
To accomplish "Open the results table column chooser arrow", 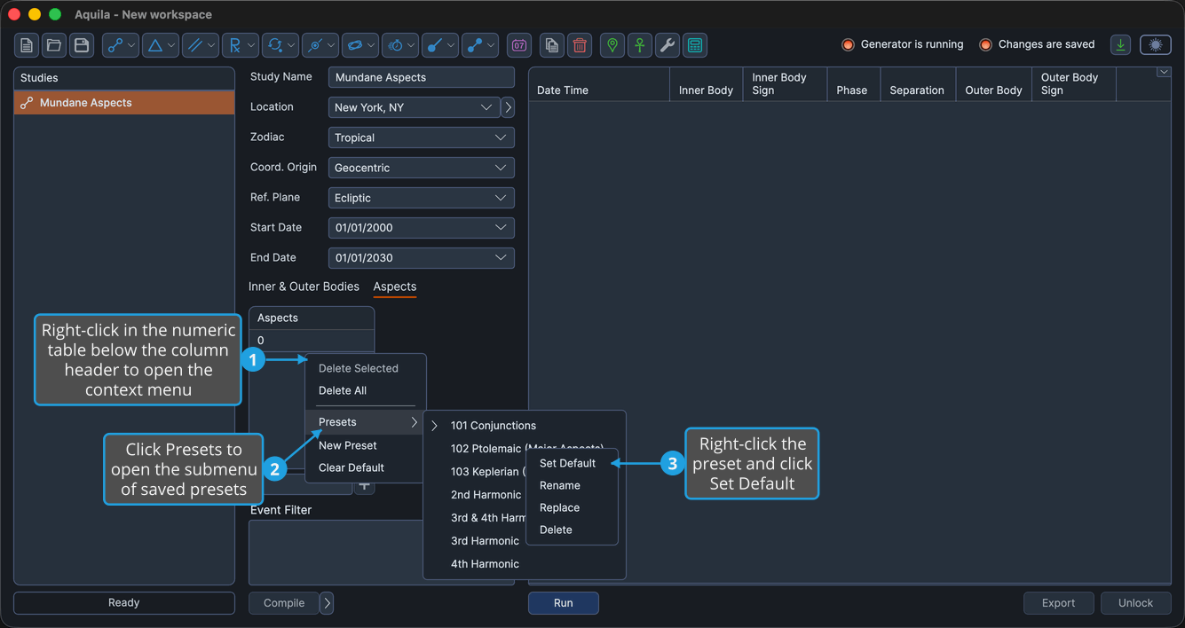I will click(1164, 73).
